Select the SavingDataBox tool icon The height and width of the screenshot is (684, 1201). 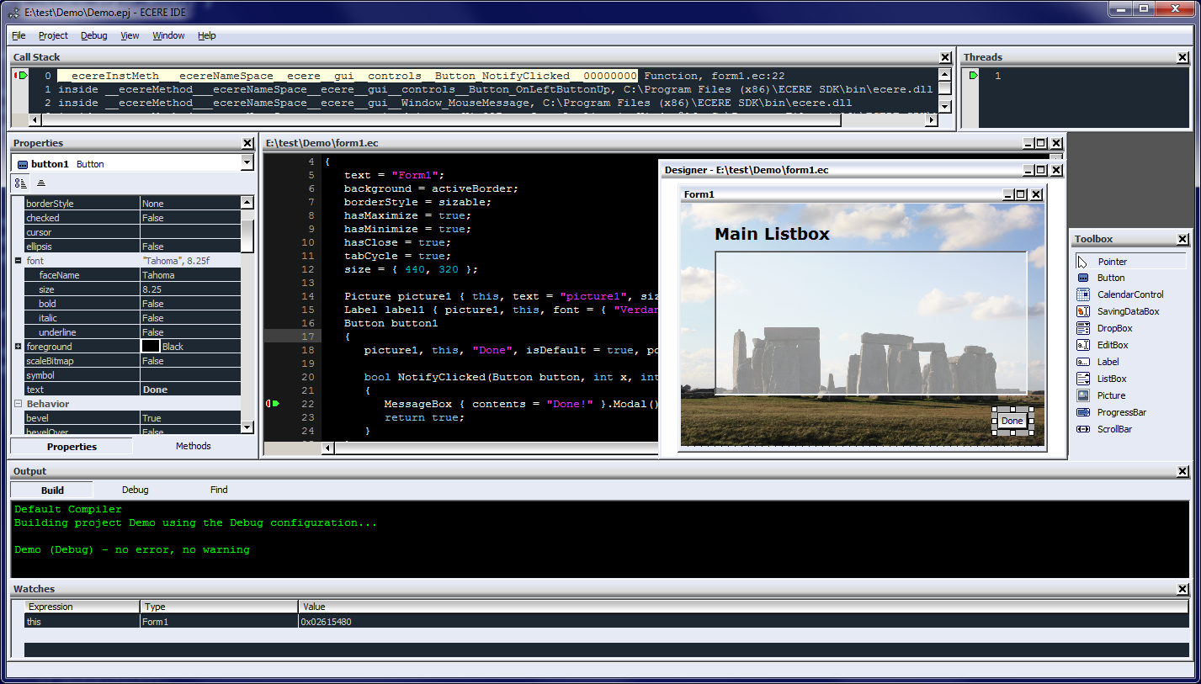pyautogui.click(x=1082, y=311)
